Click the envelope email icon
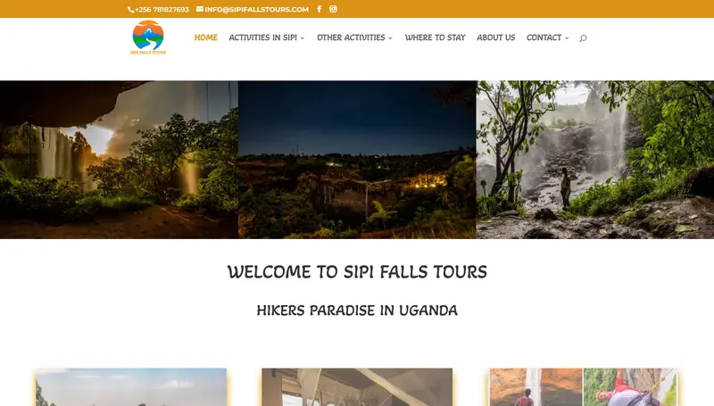This screenshot has height=406, width=714. (x=199, y=9)
